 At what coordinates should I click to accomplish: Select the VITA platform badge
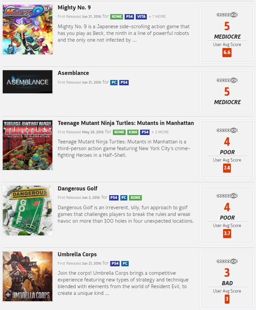coord(141,17)
